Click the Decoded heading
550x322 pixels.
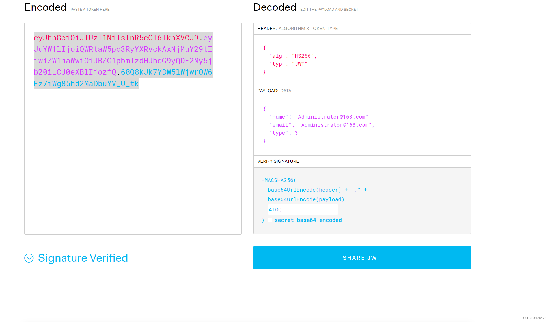(275, 7)
